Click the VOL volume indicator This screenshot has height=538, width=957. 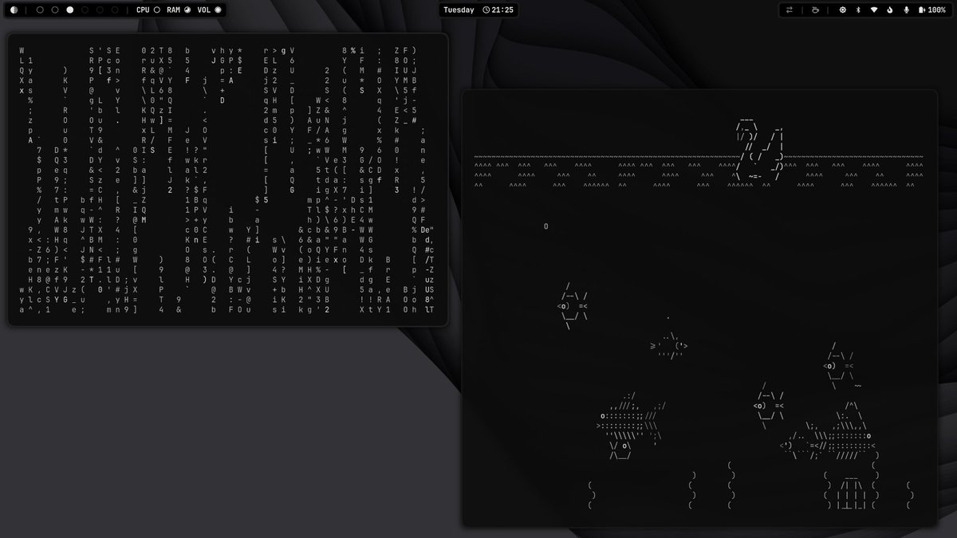(209, 10)
